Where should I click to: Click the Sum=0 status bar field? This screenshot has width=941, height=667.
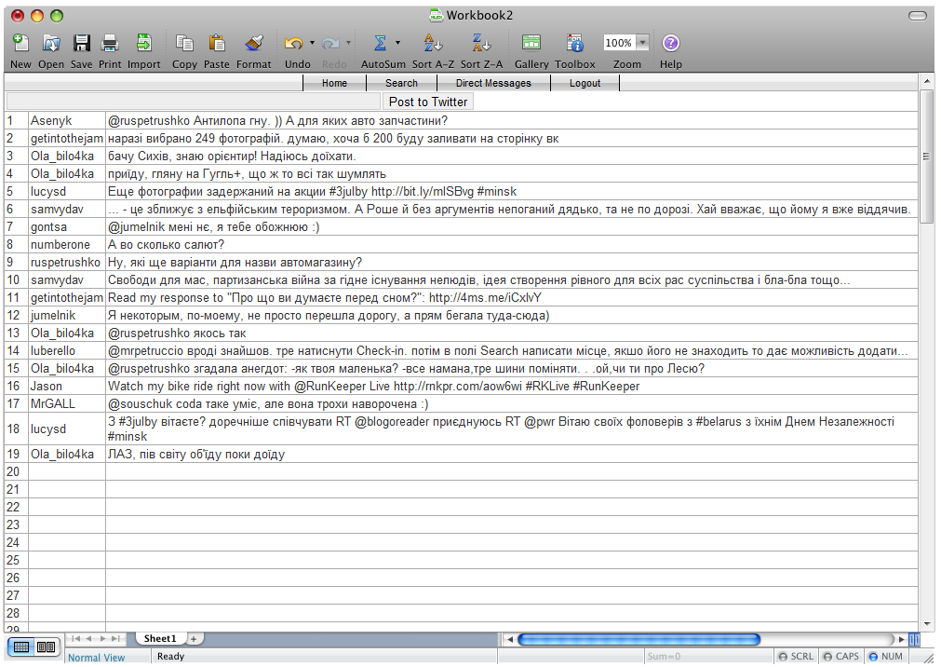tap(708, 656)
